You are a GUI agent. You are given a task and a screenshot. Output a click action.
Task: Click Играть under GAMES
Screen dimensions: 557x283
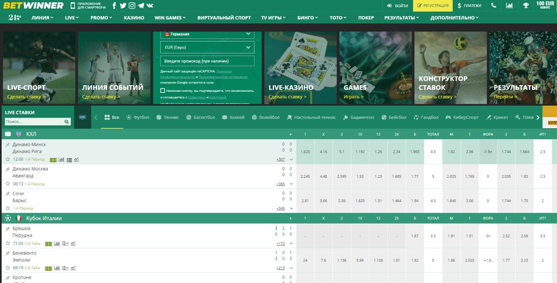coord(354,96)
